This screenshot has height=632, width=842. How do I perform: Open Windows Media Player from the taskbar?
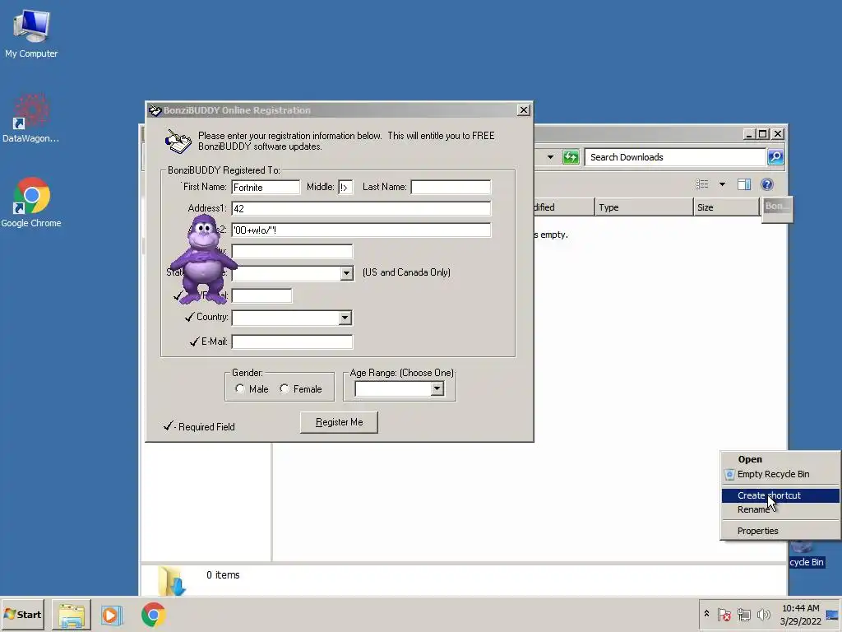(112, 615)
